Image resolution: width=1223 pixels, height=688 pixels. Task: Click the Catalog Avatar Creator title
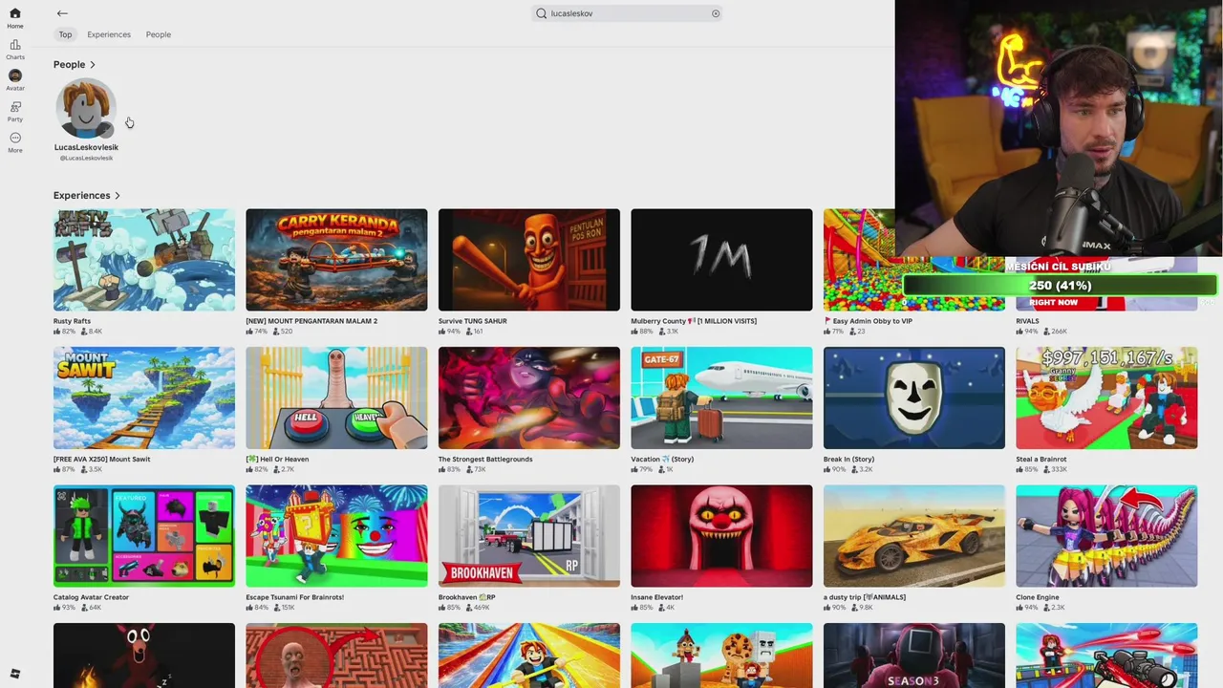91,597
